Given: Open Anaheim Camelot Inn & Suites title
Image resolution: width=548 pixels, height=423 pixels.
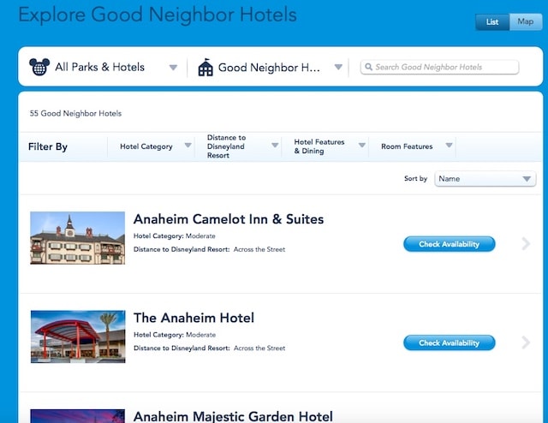Looking at the screenshot, I should 229,219.
